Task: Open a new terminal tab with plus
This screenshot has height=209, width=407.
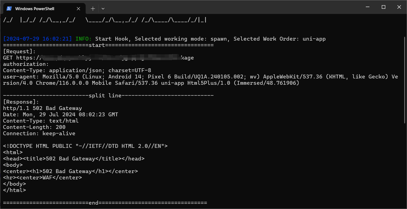Action: (x=93, y=9)
